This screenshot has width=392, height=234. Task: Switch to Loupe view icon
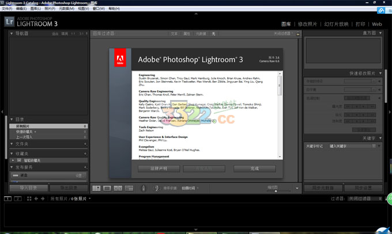click(x=107, y=188)
